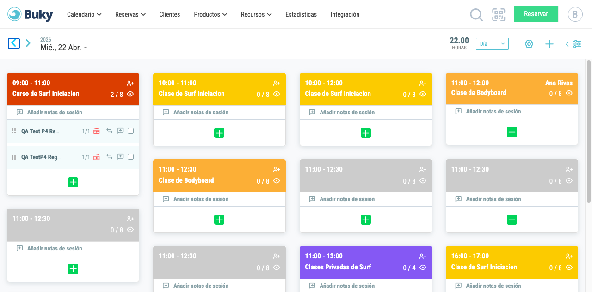Click the purple Clases Privadas de Surf header

point(366,262)
